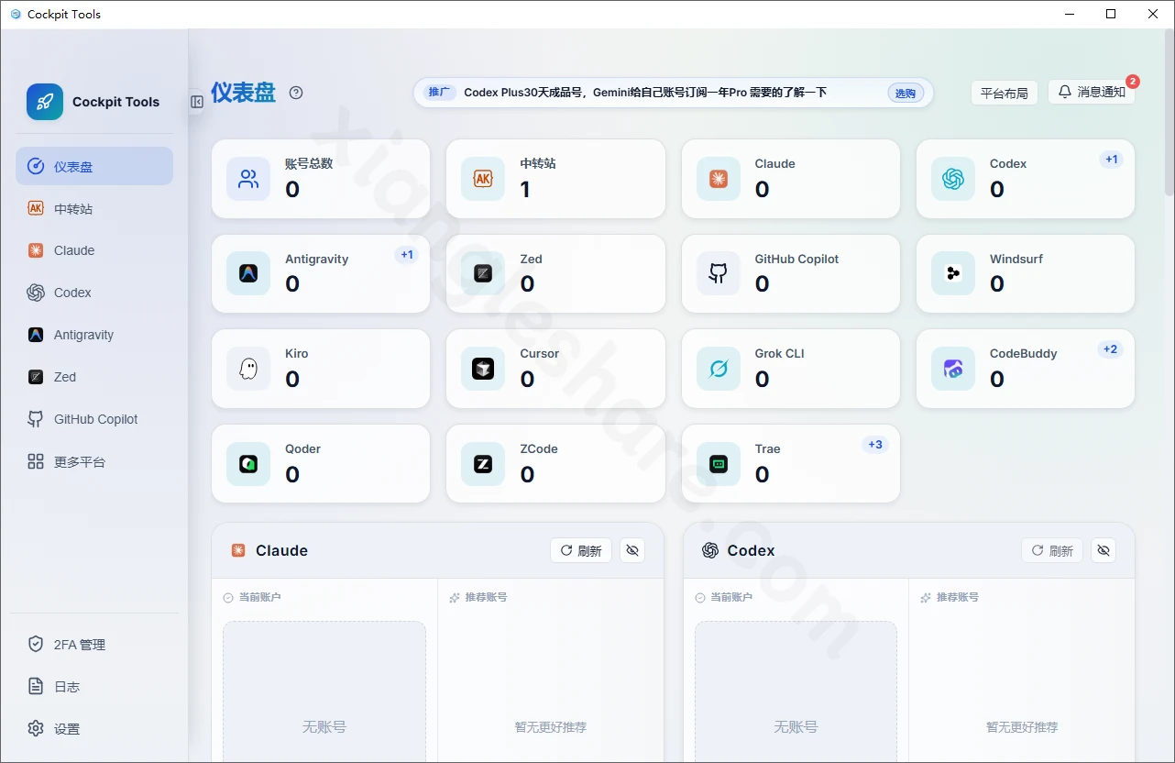Click the Cockpit Tools rocket logo

[x=45, y=102]
